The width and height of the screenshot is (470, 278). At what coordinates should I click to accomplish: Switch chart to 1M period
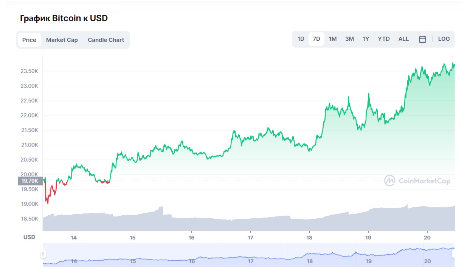pyautogui.click(x=333, y=39)
